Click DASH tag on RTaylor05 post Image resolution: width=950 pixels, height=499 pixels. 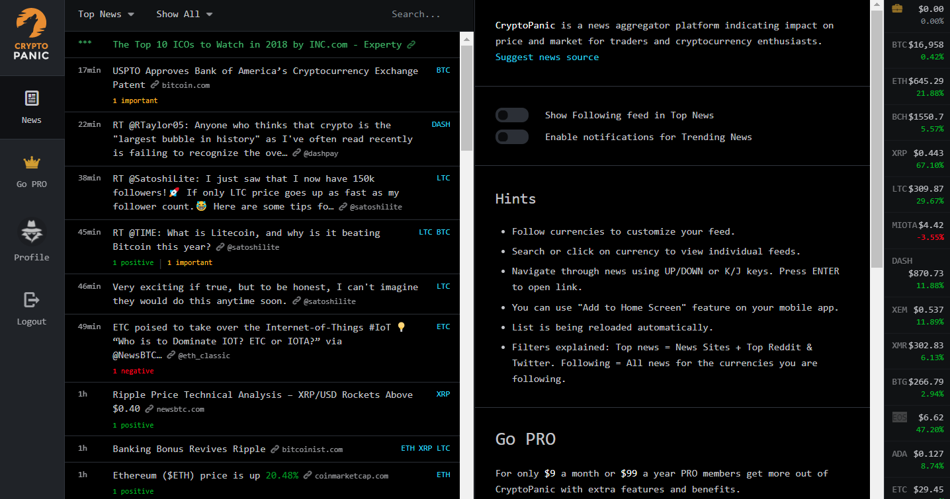441,124
